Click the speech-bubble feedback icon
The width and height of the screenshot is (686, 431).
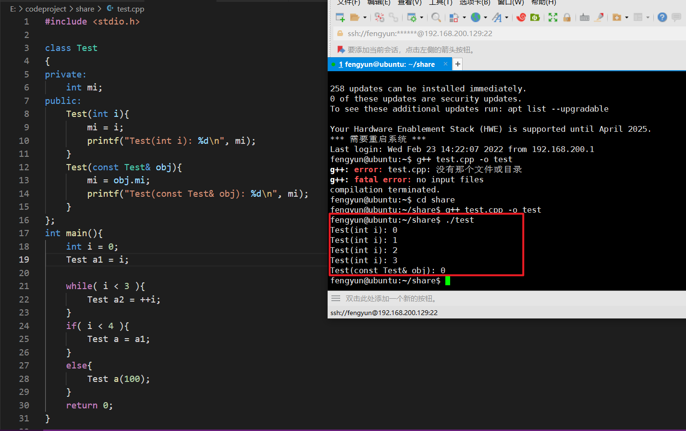click(676, 17)
